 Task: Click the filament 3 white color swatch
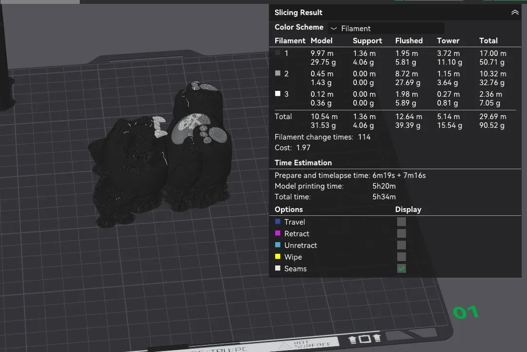click(278, 93)
